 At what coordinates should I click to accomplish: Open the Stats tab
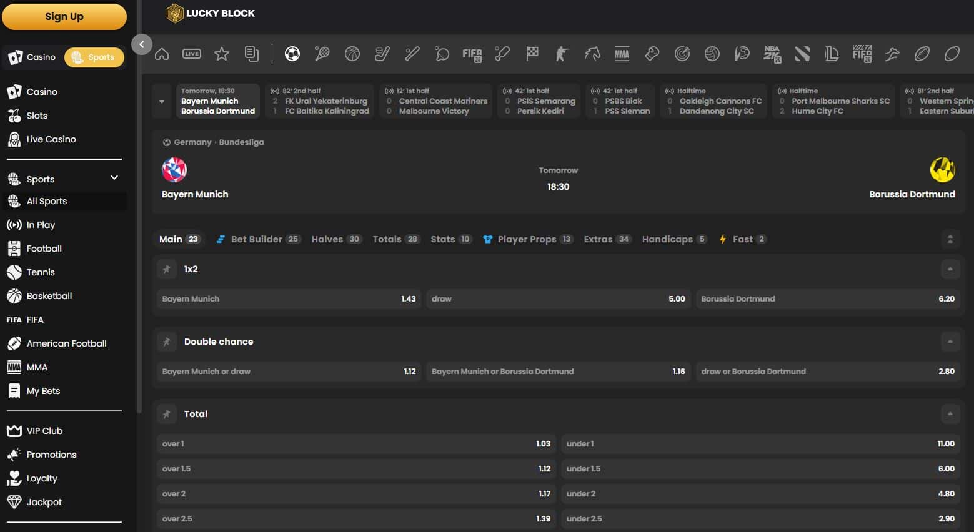click(452, 239)
